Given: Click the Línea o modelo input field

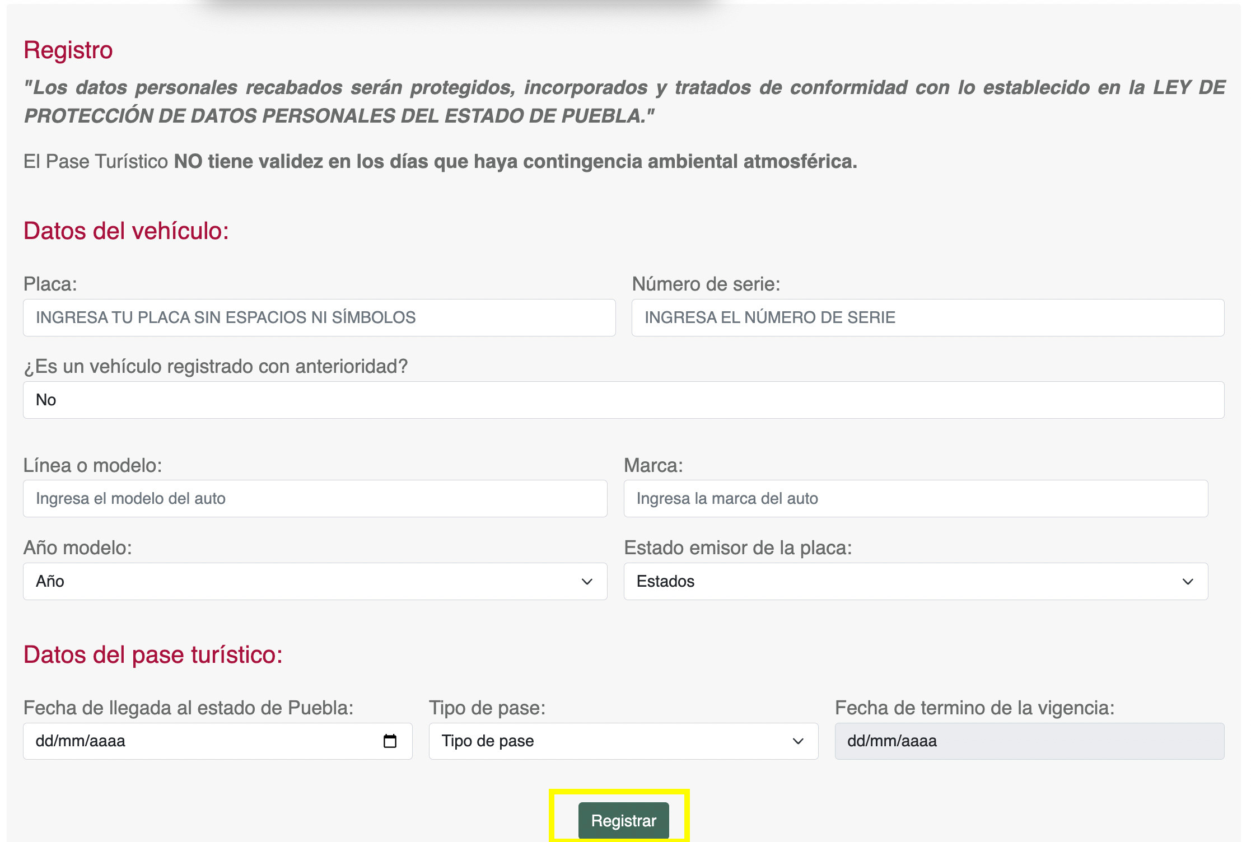Looking at the screenshot, I should point(315,498).
